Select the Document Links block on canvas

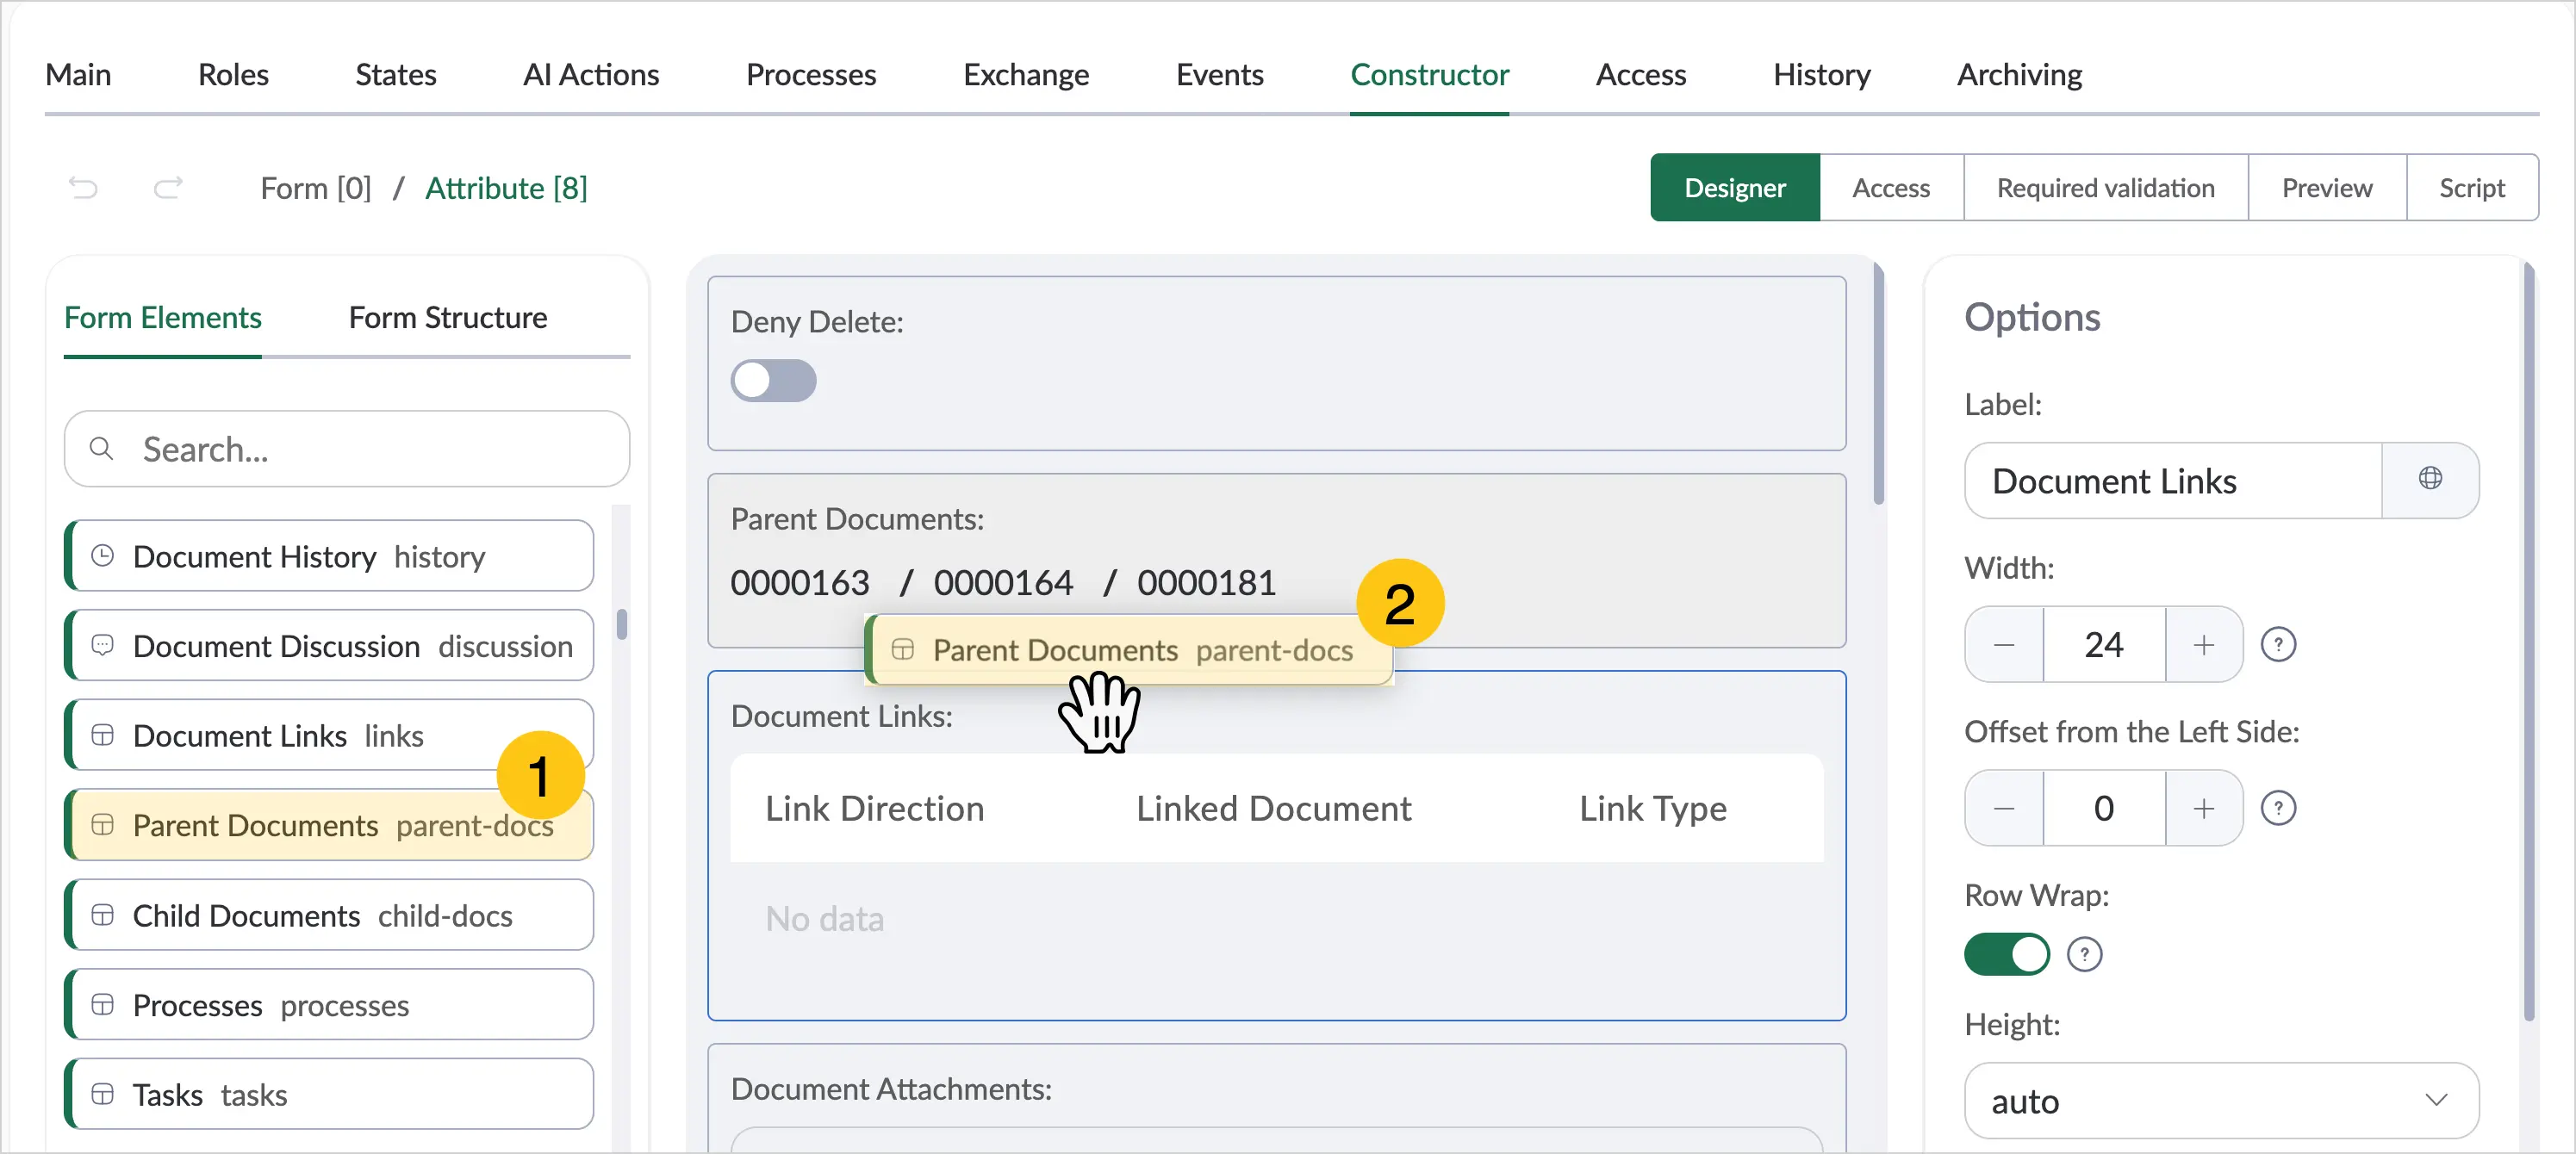[1277, 845]
